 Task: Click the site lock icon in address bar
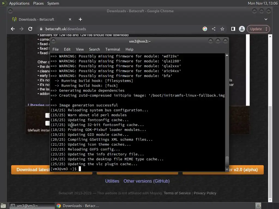pyautogui.click(x=41, y=29)
